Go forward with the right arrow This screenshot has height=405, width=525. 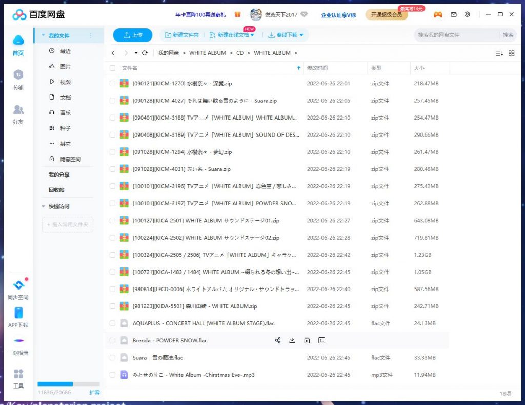(x=126, y=53)
